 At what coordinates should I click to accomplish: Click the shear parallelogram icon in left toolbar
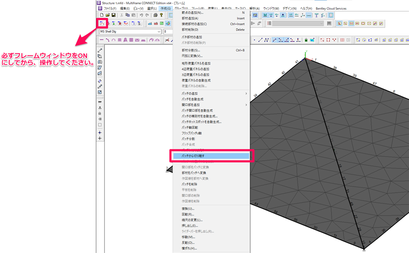[100, 68]
